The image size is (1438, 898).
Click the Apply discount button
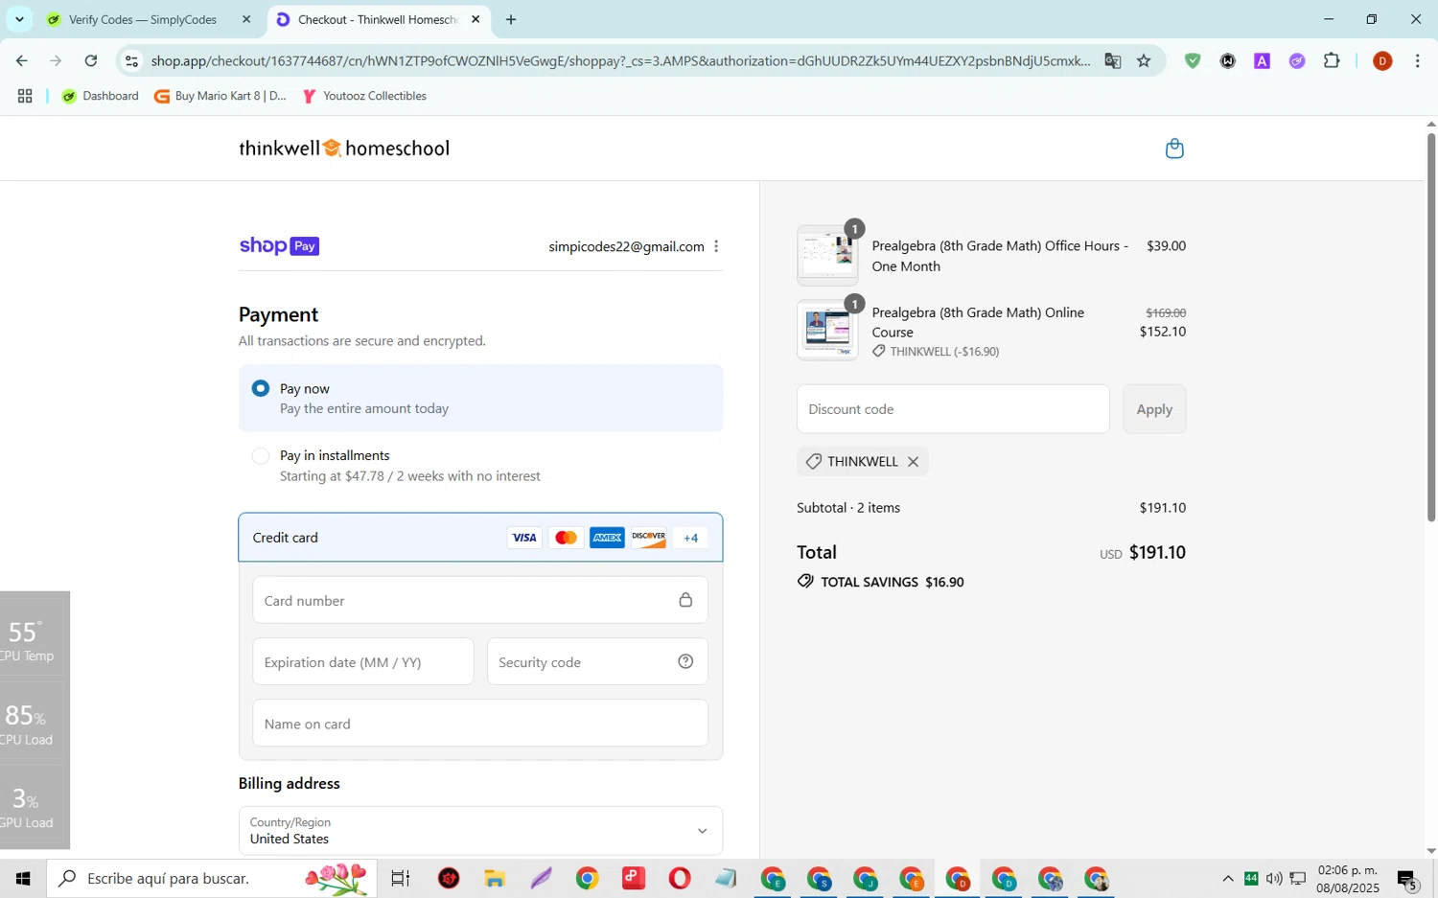coord(1154,409)
